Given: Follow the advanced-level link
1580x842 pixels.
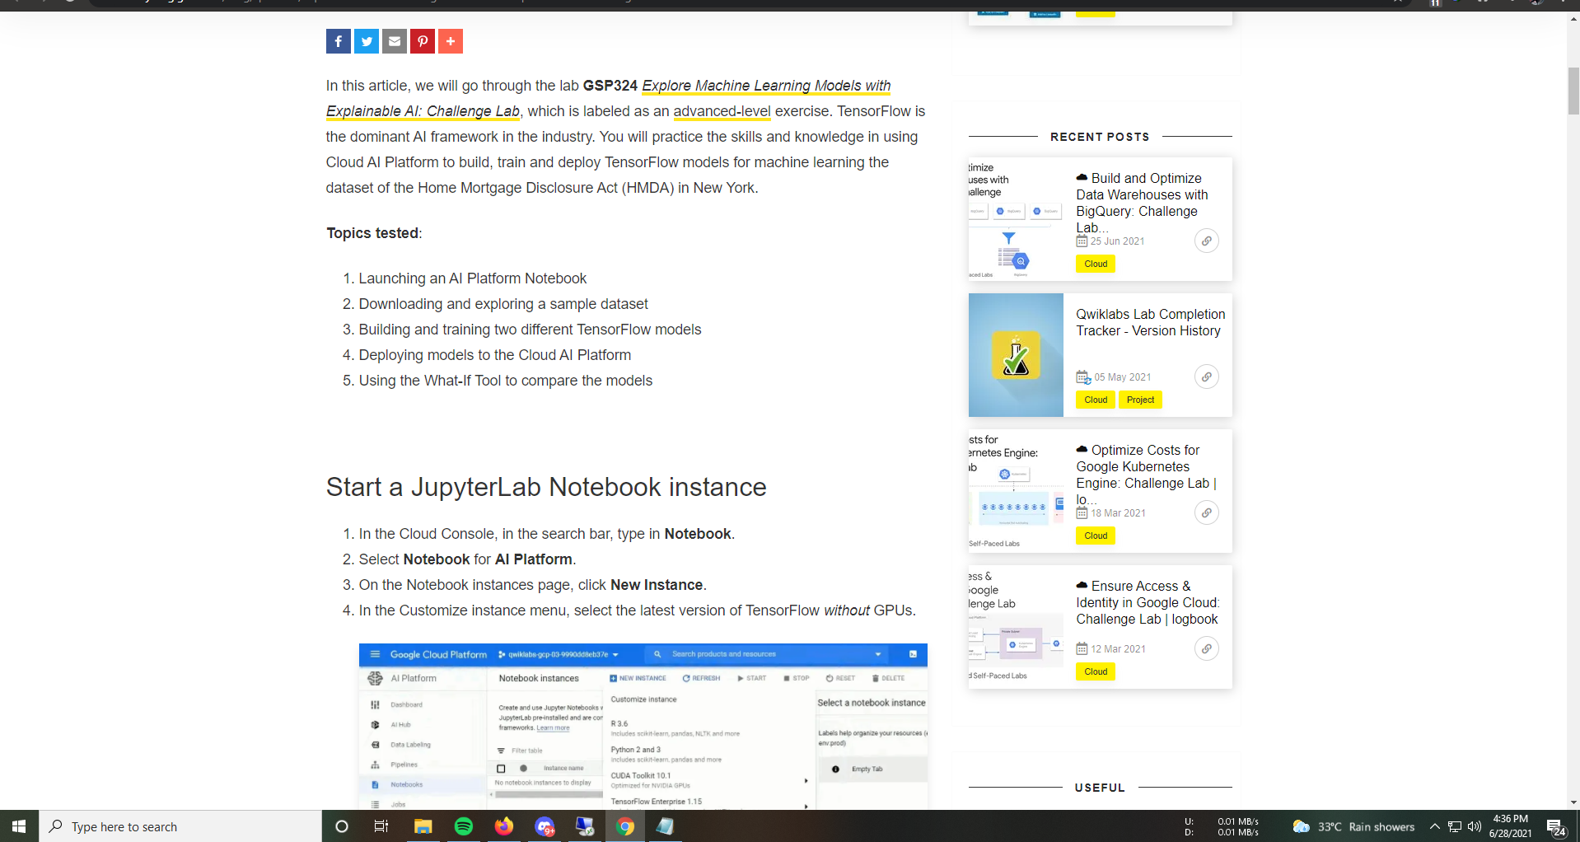Looking at the screenshot, I should 722,111.
